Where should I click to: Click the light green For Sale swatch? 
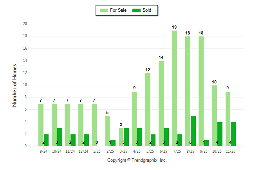pyautogui.click(x=105, y=10)
